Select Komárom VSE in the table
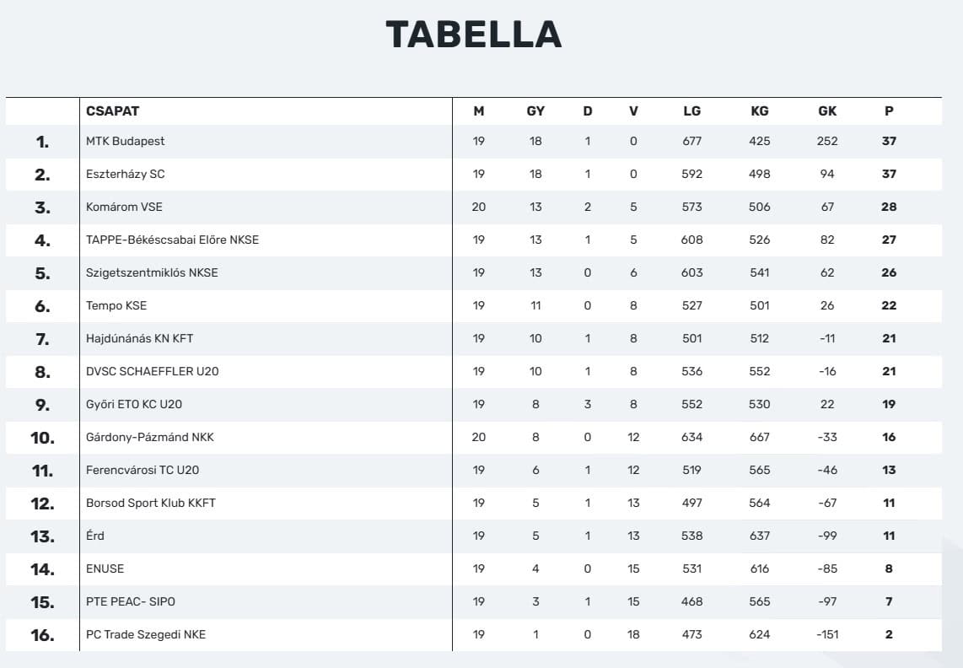The width and height of the screenshot is (963, 668). click(x=124, y=207)
